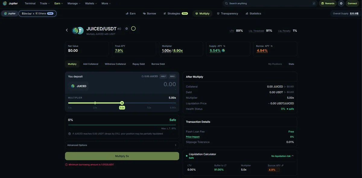The height and width of the screenshot is (178, 362).
Task: Switch to the Borrow Debt tab
Action: click(x=158, y=64)
